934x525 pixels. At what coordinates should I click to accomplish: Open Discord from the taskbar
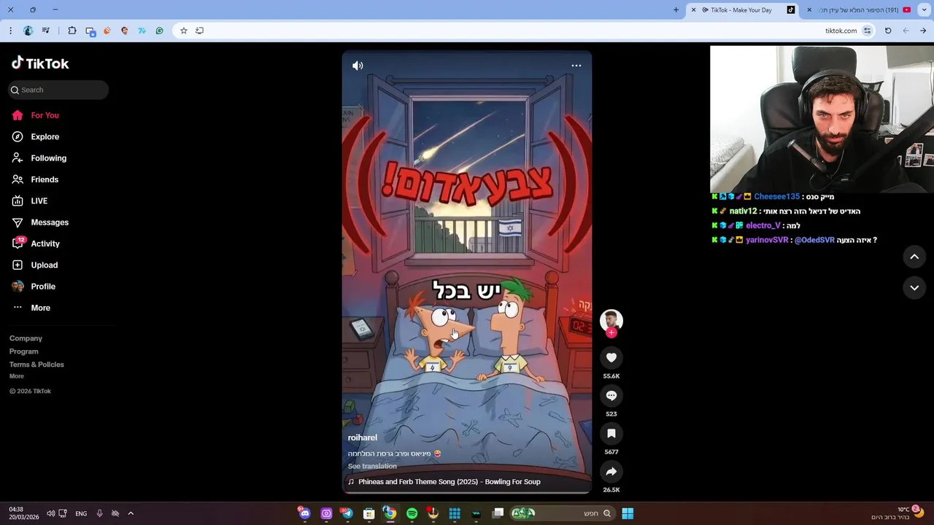(304, 513)
